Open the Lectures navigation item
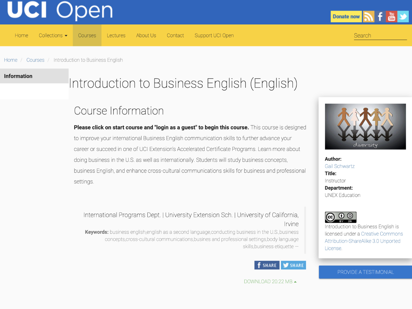Screen dimensions: 412x309 (116, 35)
